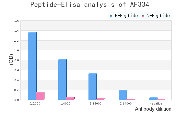
Task: Click the pink N-Peptide bar at 1:1000
Action: click(40, 96)
